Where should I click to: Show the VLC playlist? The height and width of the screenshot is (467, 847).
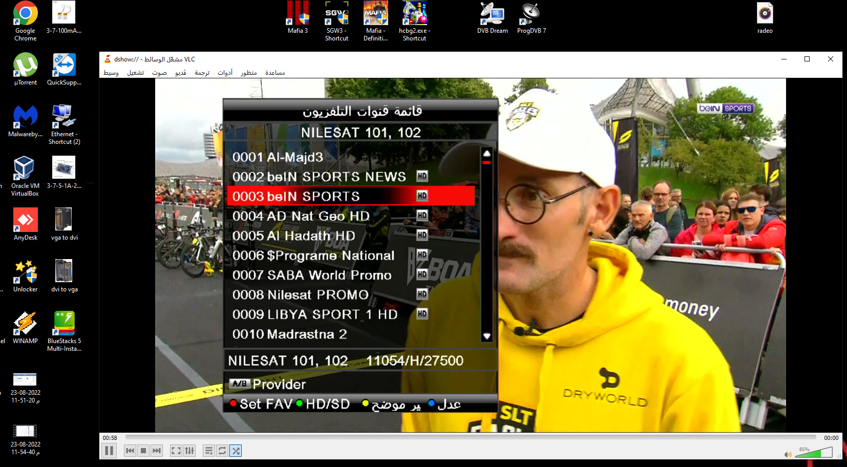pos(209,451)
